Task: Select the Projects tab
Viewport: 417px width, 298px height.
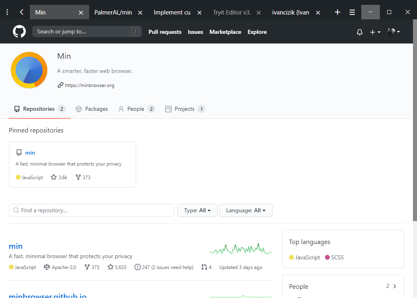Action: click(x=185, y=109)
